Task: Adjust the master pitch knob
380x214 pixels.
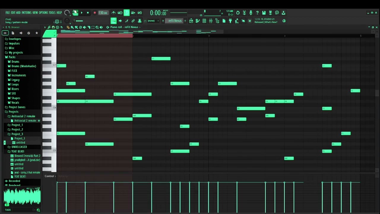Action: click(x=67, y=21)
